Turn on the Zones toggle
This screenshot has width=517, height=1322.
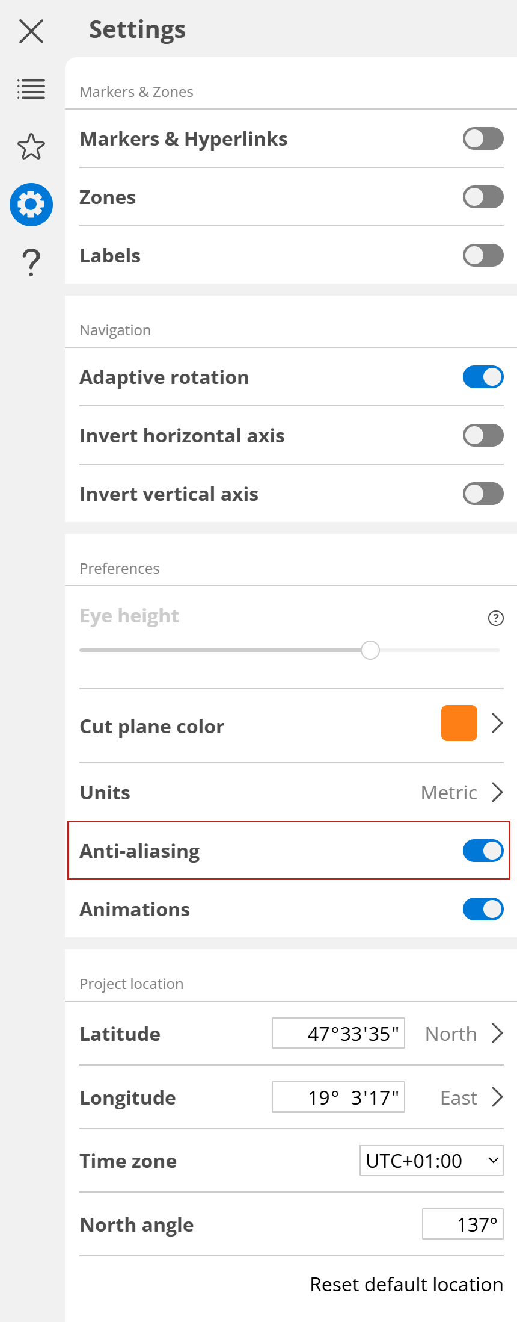tap(483, 196)
